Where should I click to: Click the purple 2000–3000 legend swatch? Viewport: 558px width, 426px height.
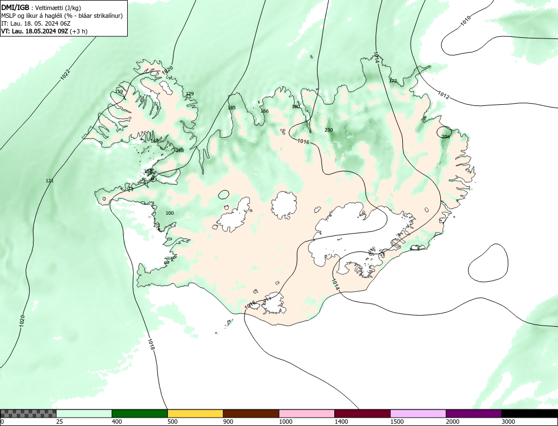[474, 413]
